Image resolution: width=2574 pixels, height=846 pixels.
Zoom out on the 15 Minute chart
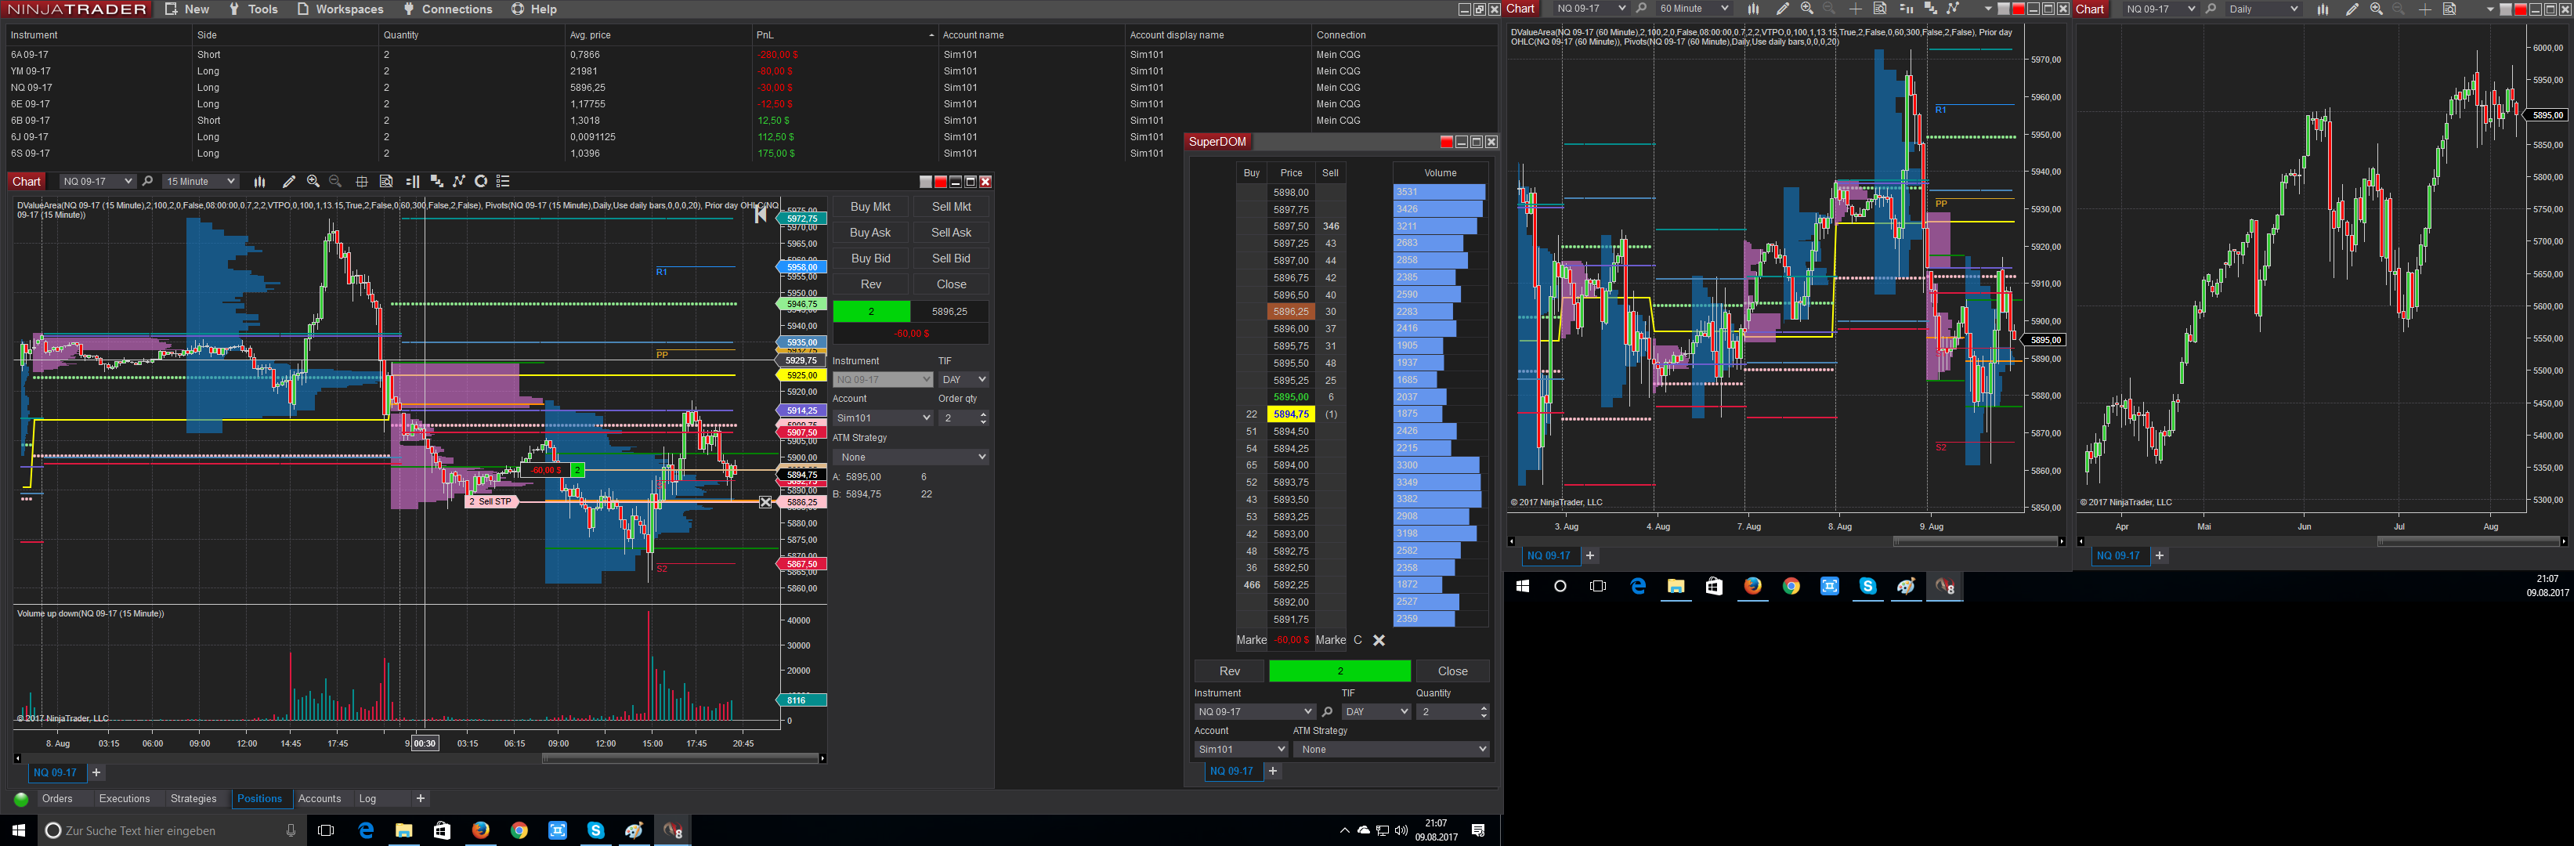(x=336, y=182)
